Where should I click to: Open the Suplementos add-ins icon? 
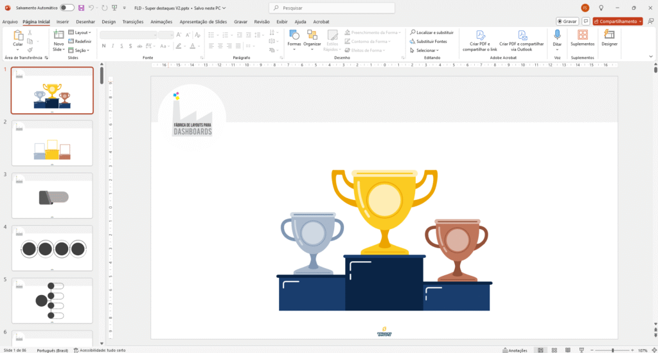click(582, 39)
